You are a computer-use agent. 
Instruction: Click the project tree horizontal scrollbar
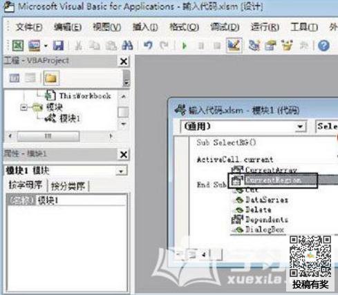pyautogui.click(x=60, y=136)
